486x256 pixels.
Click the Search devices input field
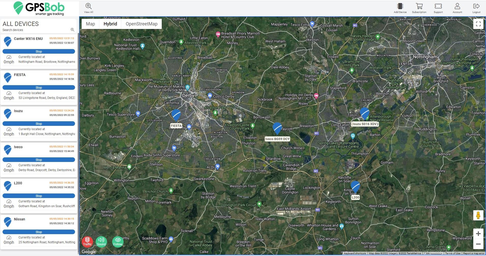click(x=36, y=30)
